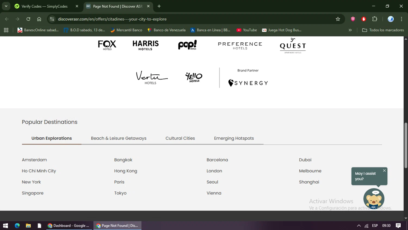Show hidden system tray icons
Image resolution: width=408 pixels, height=230 pixels.
click(359, 226)
